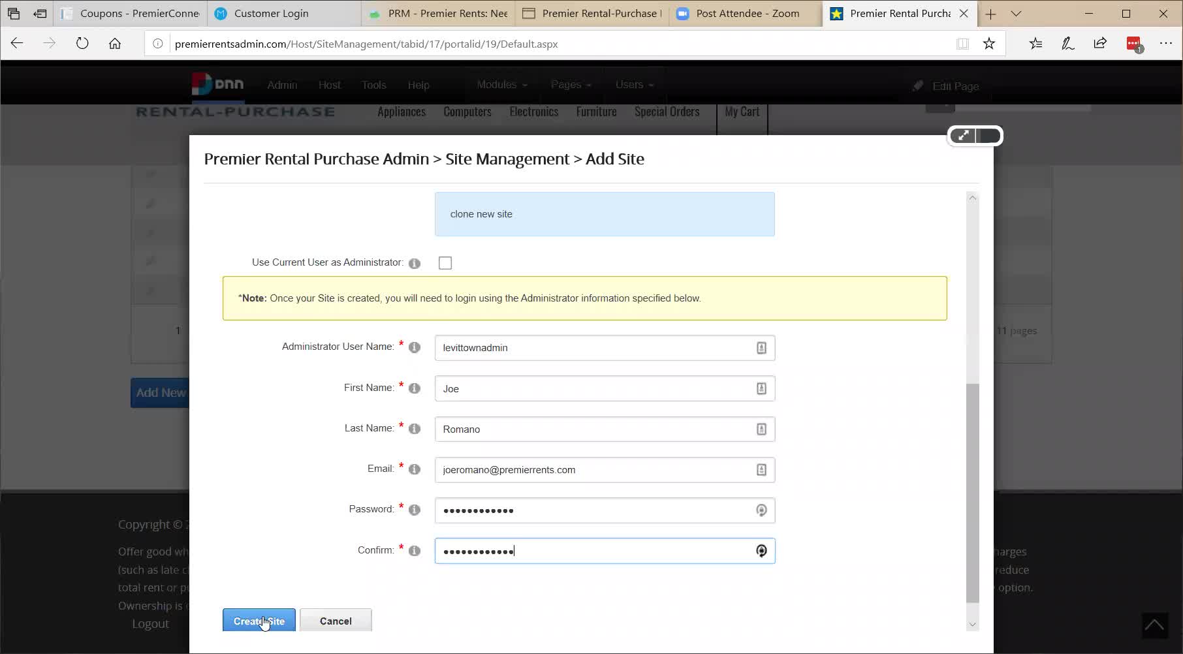Add page to favorites star icon
Viewport: 1183px width, 654px height.
coord(989,44)
